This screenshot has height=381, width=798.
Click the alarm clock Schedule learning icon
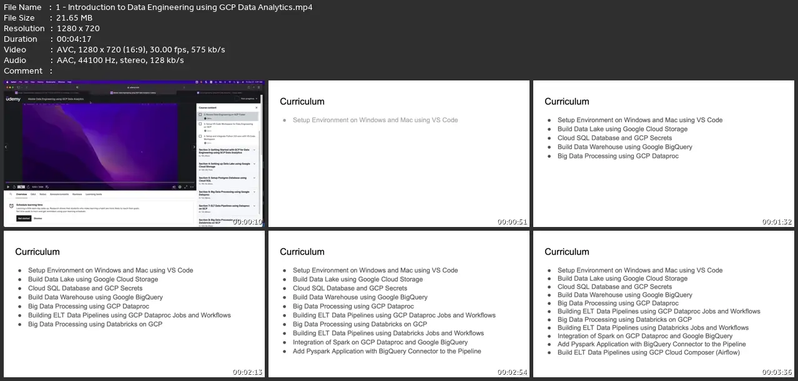point(11,206)
